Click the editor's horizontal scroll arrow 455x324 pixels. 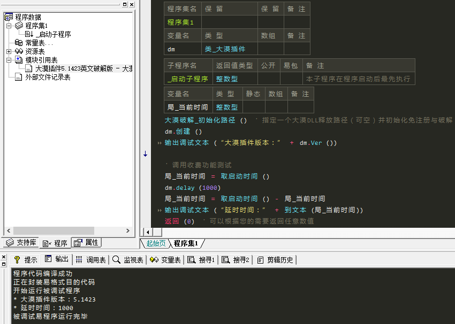pos(147,232)
